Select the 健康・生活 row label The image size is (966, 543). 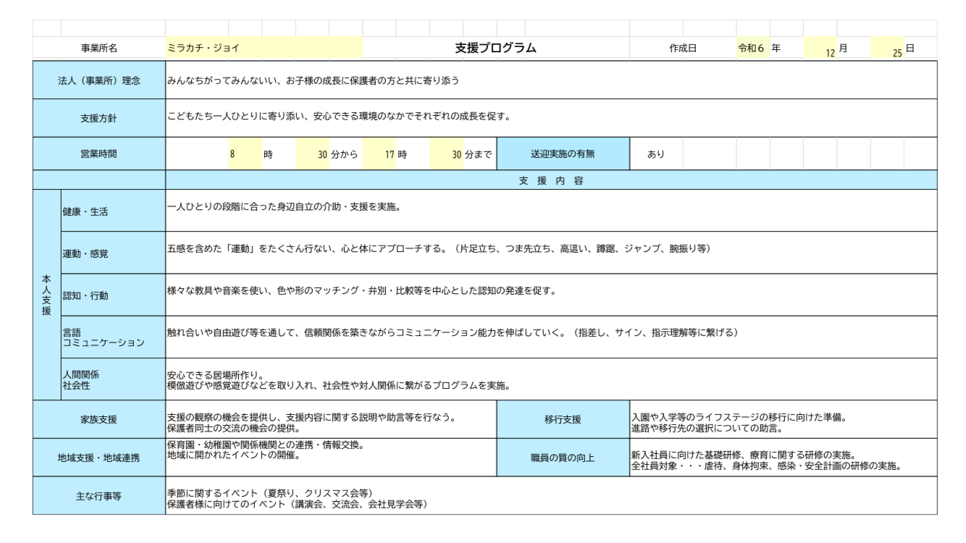coord(113,210)
